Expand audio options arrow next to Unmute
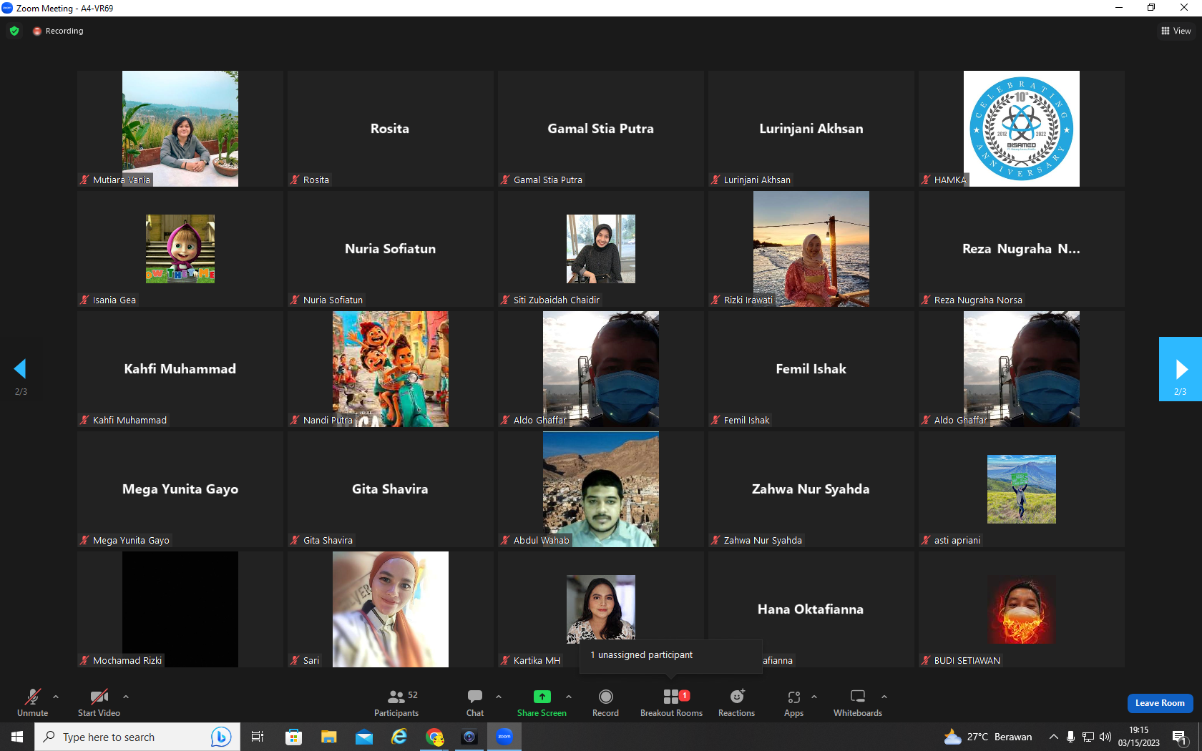The height and width of the screenshot is (751, 1202). (x=56, y=696)
